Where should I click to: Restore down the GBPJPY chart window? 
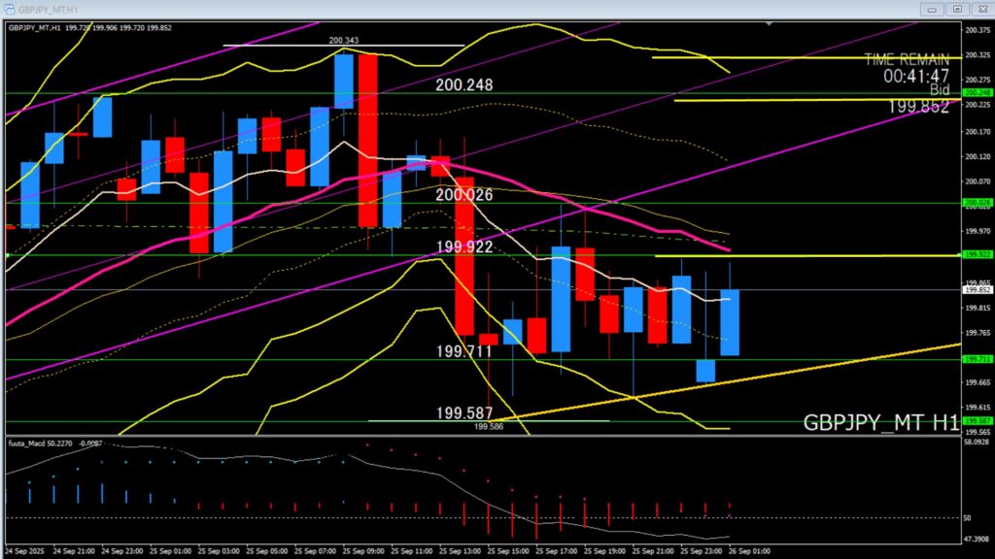click(957, 8)
